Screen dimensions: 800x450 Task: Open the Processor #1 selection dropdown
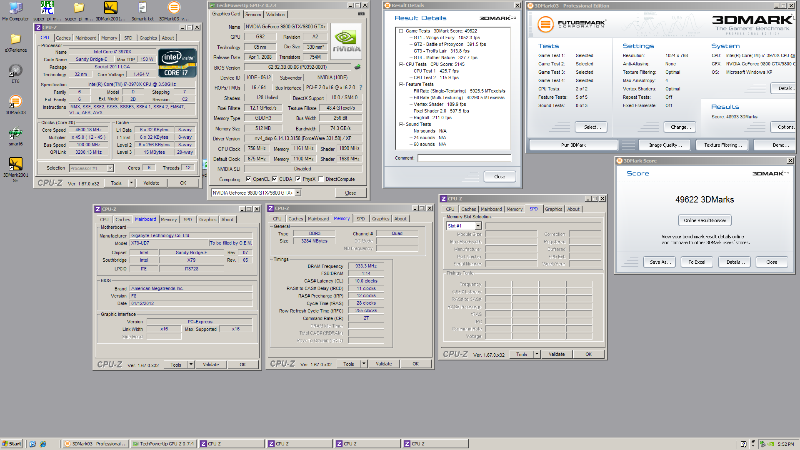[110, 168]
